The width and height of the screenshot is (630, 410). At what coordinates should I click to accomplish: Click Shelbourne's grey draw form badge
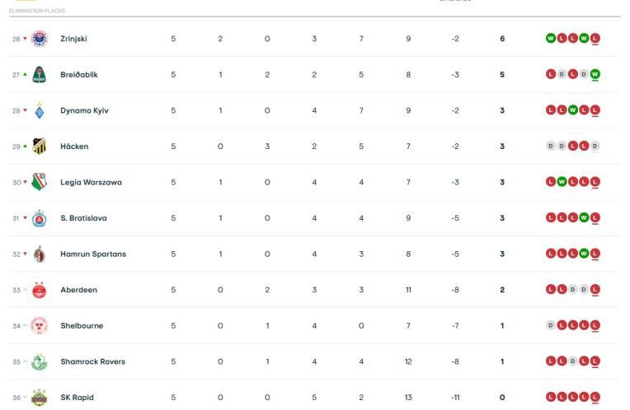coord(551,326)
